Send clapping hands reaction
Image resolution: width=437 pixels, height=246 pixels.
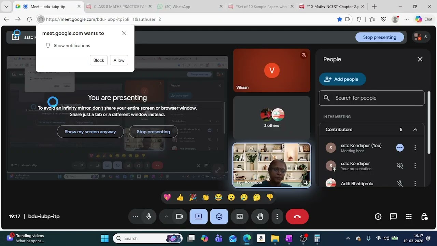click(206, 197)
